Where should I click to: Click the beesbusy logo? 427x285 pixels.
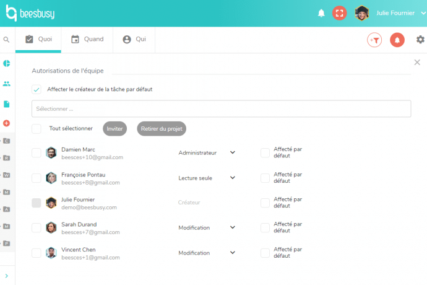(x=30, y=13)
